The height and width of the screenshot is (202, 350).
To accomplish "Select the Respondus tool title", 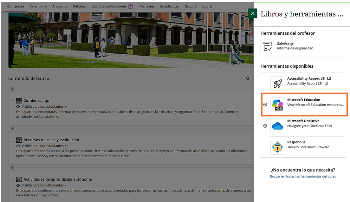I will click(296, 142).
